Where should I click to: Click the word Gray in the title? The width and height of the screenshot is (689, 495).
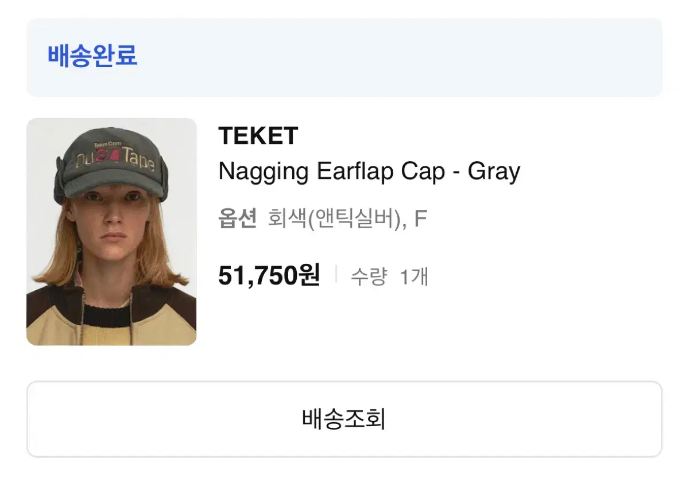pyautogui.click(x=494, y=172)
